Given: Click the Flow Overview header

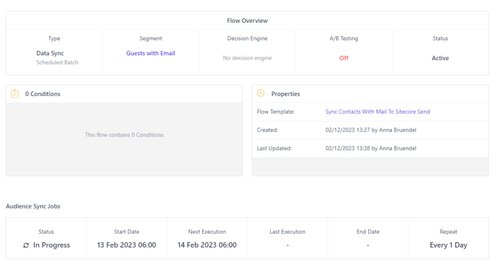Looking at the screenshot, I should [247, 21].
